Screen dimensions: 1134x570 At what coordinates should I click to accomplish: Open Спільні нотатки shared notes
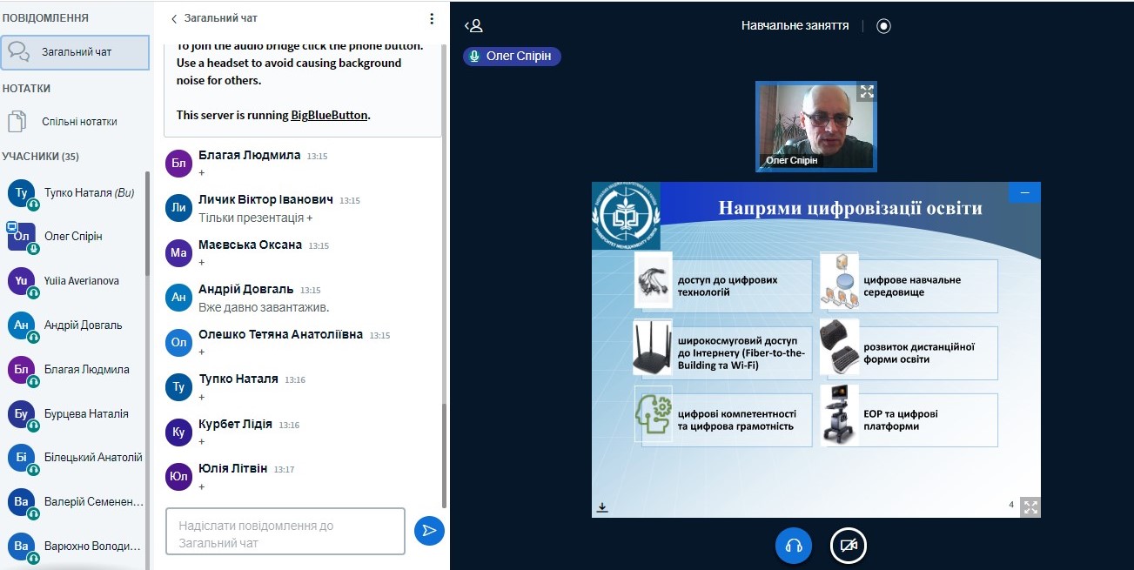click(x=79, y=122)
